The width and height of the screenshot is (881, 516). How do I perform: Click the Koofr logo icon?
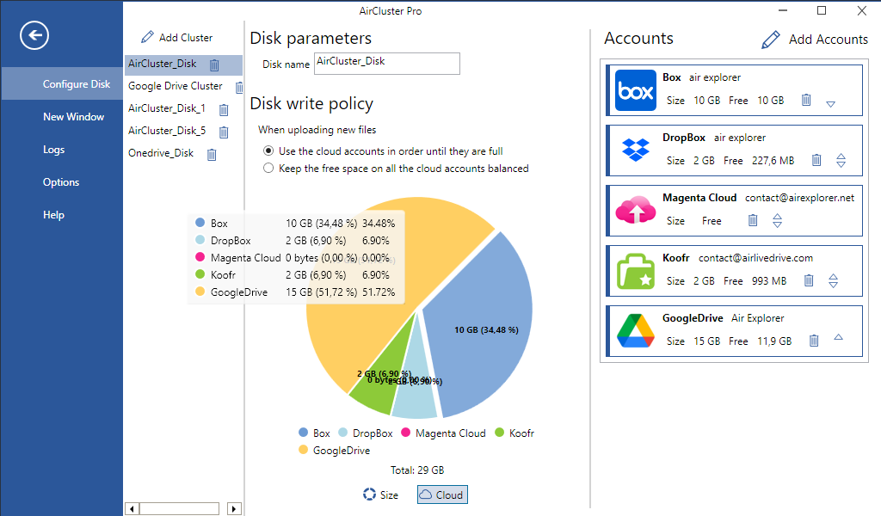point(636,271)
